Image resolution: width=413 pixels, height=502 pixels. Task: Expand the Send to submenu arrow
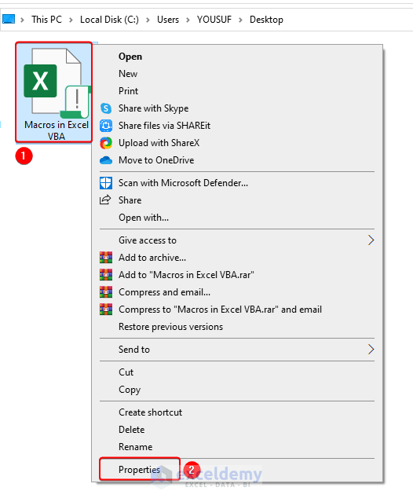coord(371,350)
